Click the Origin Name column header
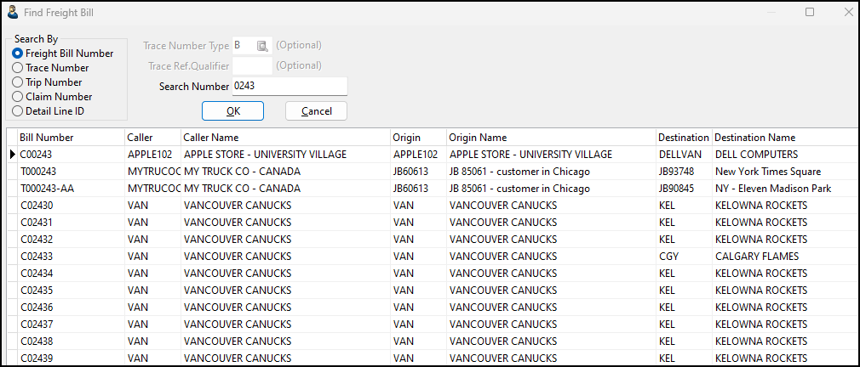 tap(478, 138)
